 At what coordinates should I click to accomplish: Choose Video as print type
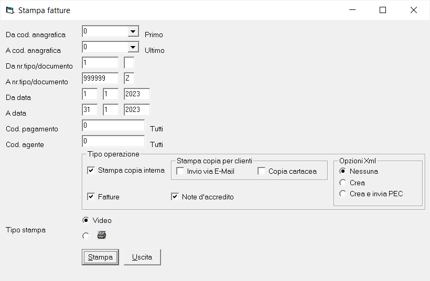point(86,220)
